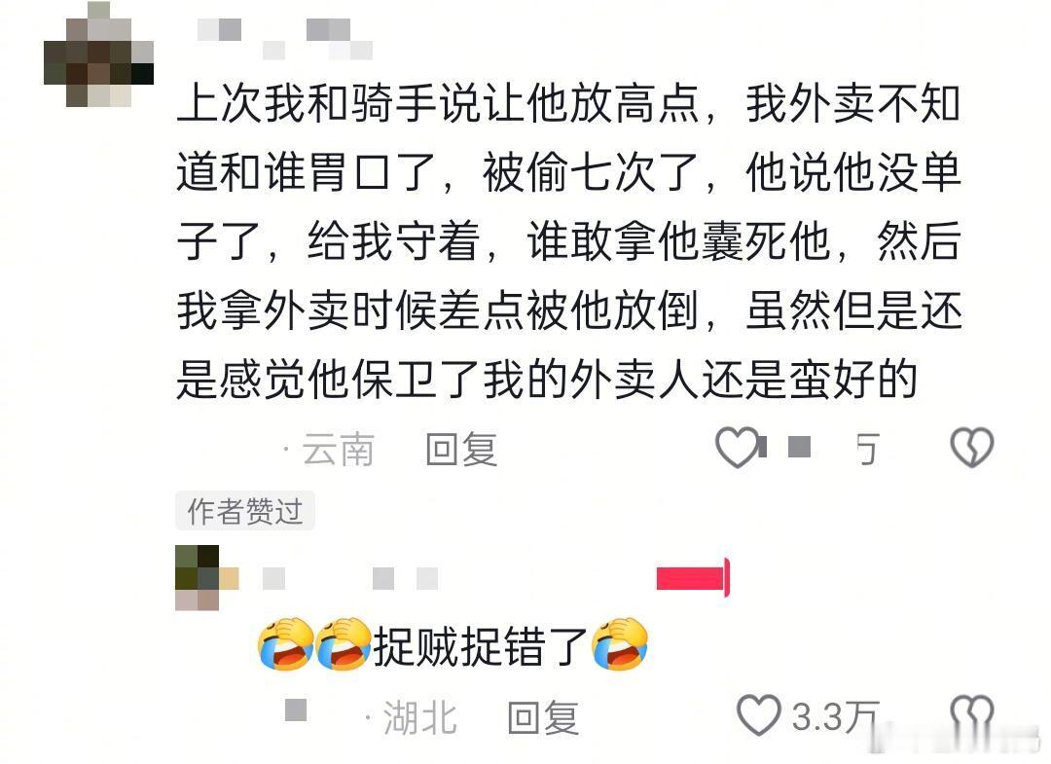Open the reply author's blurred username
Screen dimensions: 1051x764
(x=350, y=578)
